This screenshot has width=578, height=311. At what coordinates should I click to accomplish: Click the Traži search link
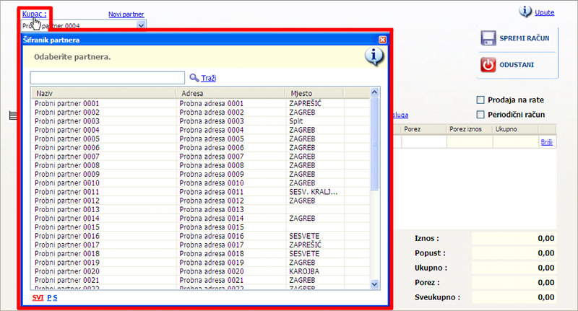coord(209,78)
